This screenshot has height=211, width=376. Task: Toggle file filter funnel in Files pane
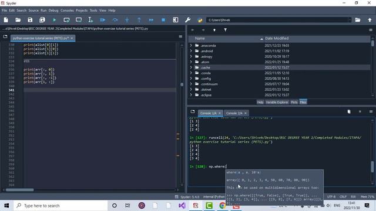click(x=226, y=30)
